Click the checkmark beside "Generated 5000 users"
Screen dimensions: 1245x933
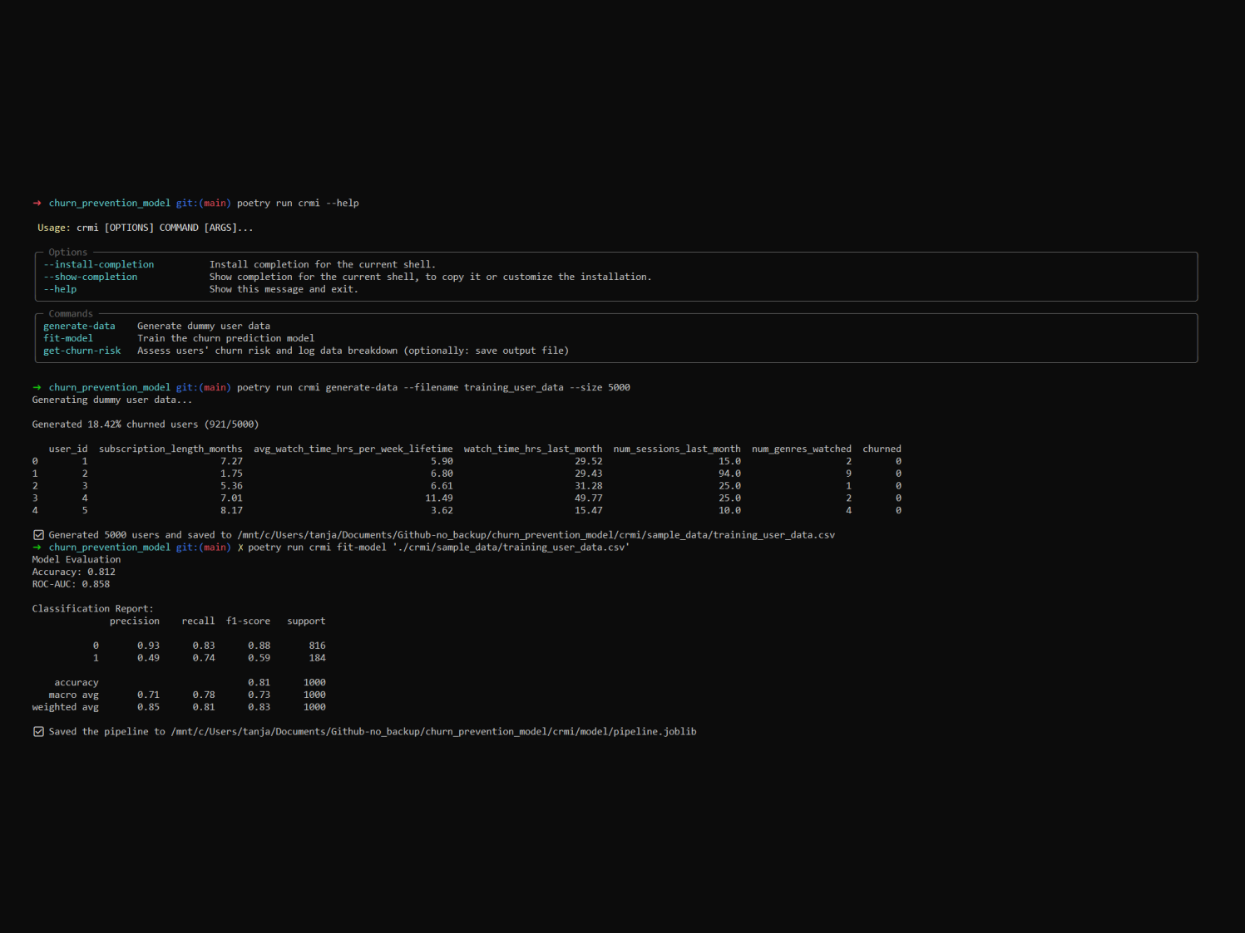point(38,535)
